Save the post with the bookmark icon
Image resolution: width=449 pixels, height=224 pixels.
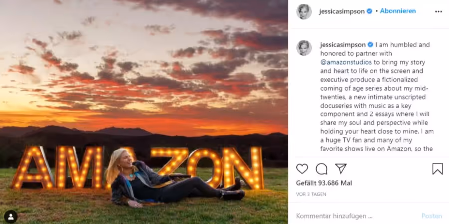437,169
